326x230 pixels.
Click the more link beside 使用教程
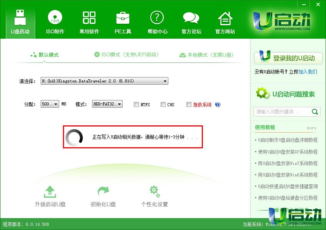tap(311, 128)
